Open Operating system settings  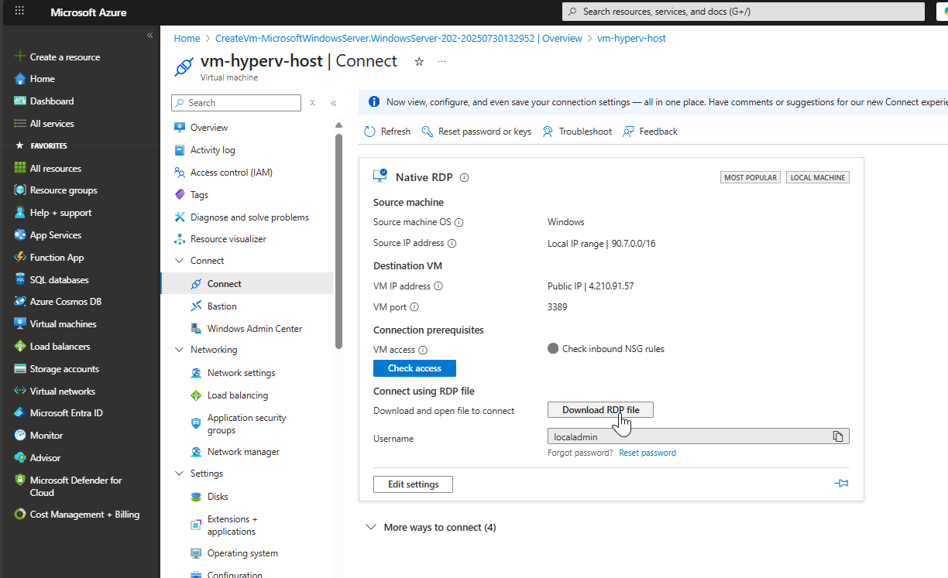coord(242,553)
